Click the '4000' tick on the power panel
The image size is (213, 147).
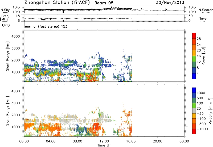click(15, 36)
